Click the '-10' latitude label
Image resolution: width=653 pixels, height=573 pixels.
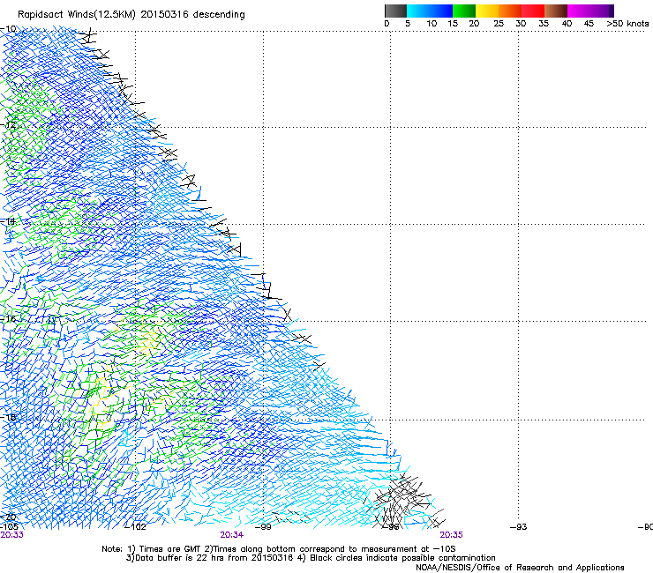click(8, 29)
